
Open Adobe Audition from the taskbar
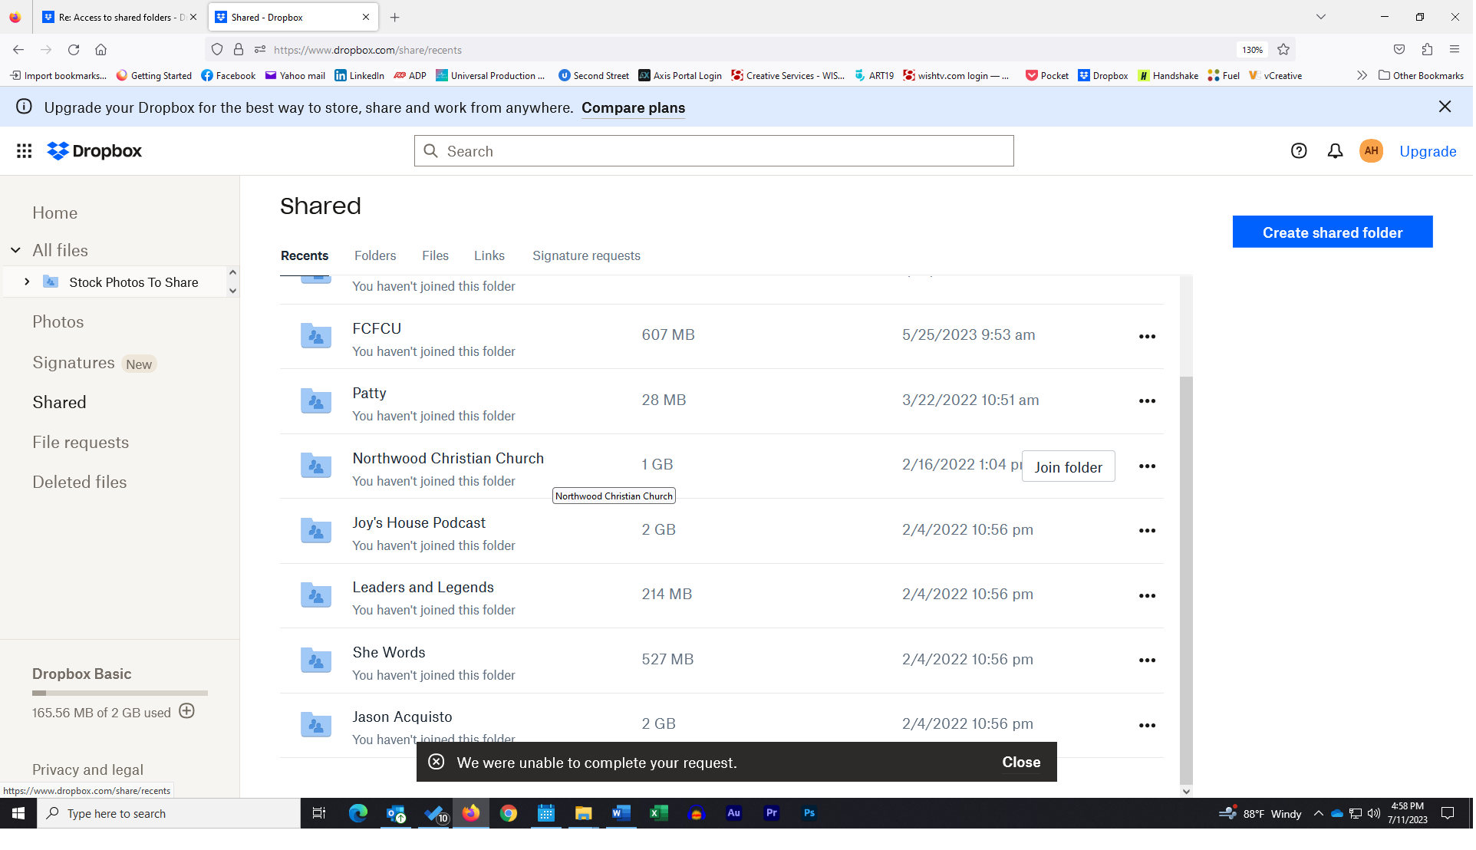(736, 814)
